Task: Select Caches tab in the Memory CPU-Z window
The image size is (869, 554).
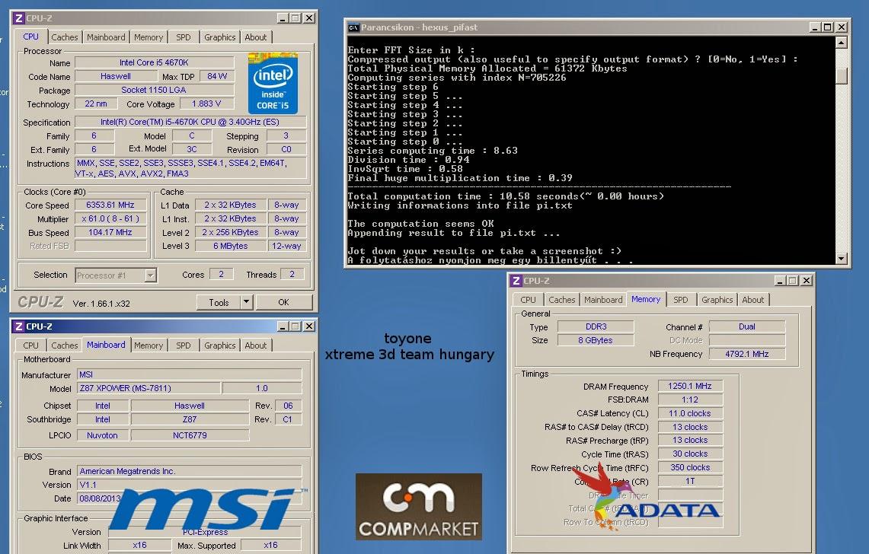Action: (562, 300)
